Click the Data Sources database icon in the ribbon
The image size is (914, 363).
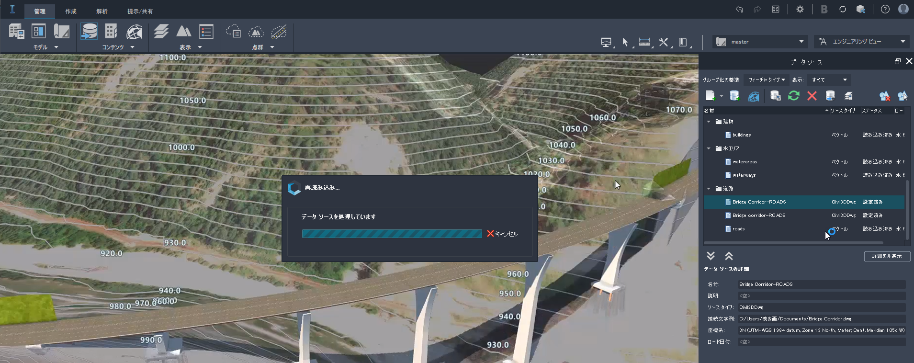(89, 32)
